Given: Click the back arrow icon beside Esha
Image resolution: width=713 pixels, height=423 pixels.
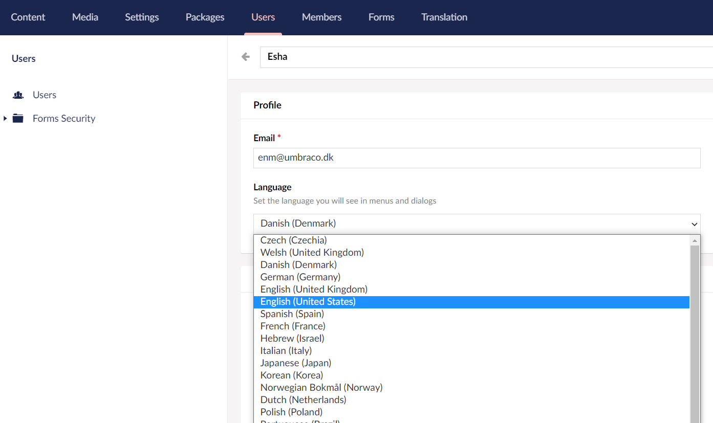Looking at the screenshot, I should click(246, 57).
